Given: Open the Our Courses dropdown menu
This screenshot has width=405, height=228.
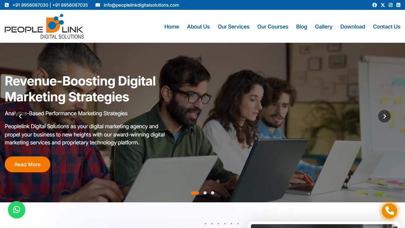Looking at the screenshot, I should click(x=272, y=27).
